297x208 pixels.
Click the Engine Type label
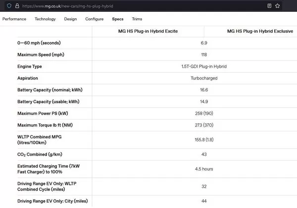pos(30,66)
